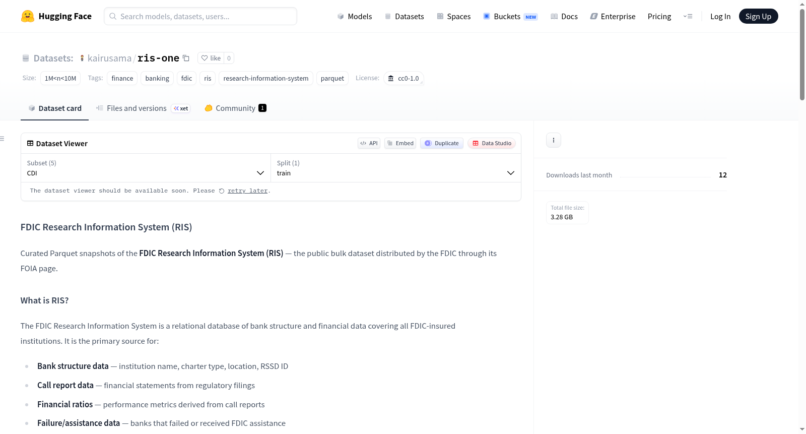The height and width of the screenshot is (434, 806).
Task: Click the vertical page scrollbar
Action: coord(802,54)
